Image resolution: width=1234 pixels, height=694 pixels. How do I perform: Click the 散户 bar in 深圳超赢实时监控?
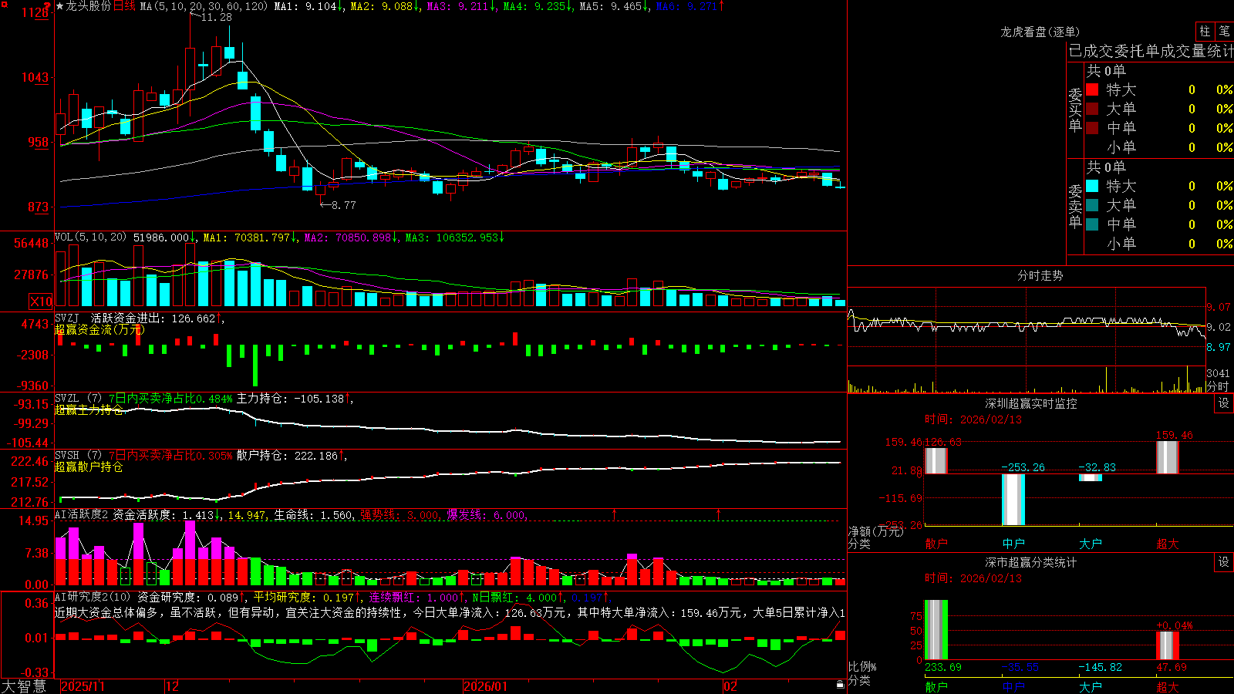pos(936,460)
